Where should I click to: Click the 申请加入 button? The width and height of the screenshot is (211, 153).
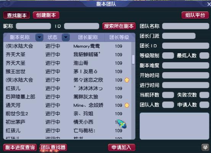[x=122, y=148]
